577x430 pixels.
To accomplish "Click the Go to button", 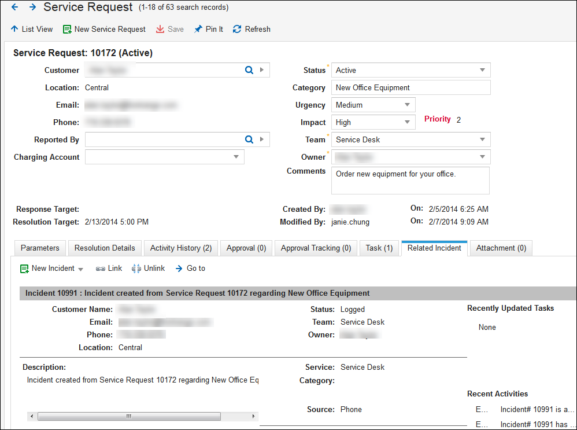I will tap(190, 268).
